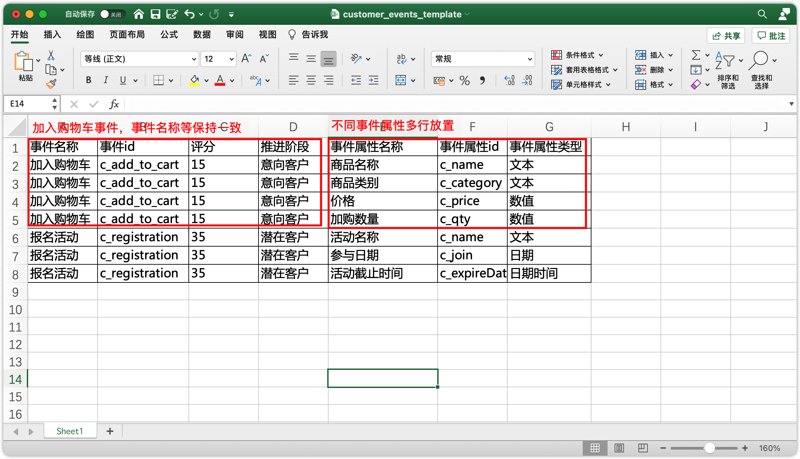Click the 共享 share button

[x=726, y=36]
